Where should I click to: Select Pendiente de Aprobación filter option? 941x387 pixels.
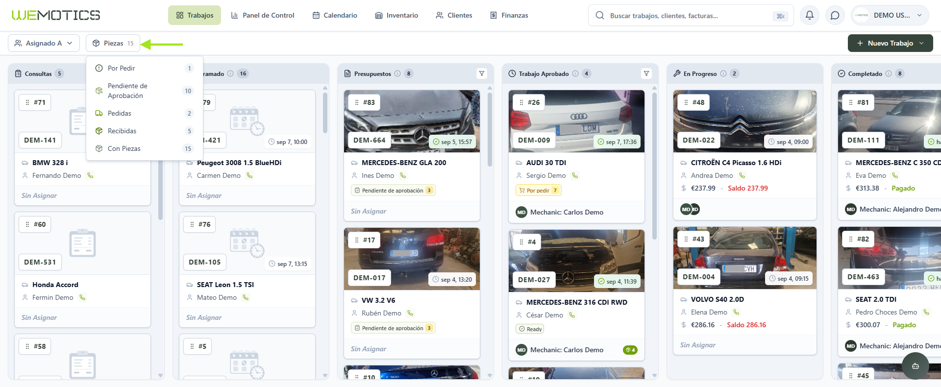144,91
